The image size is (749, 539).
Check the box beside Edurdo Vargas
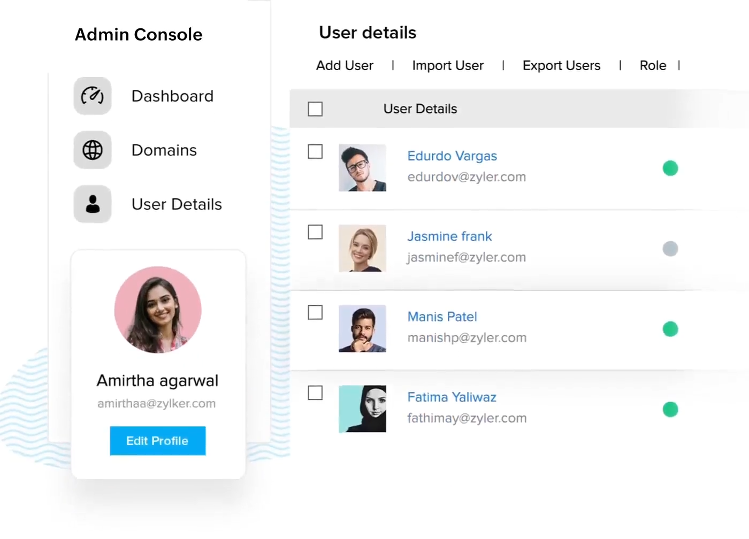point(315,152)
